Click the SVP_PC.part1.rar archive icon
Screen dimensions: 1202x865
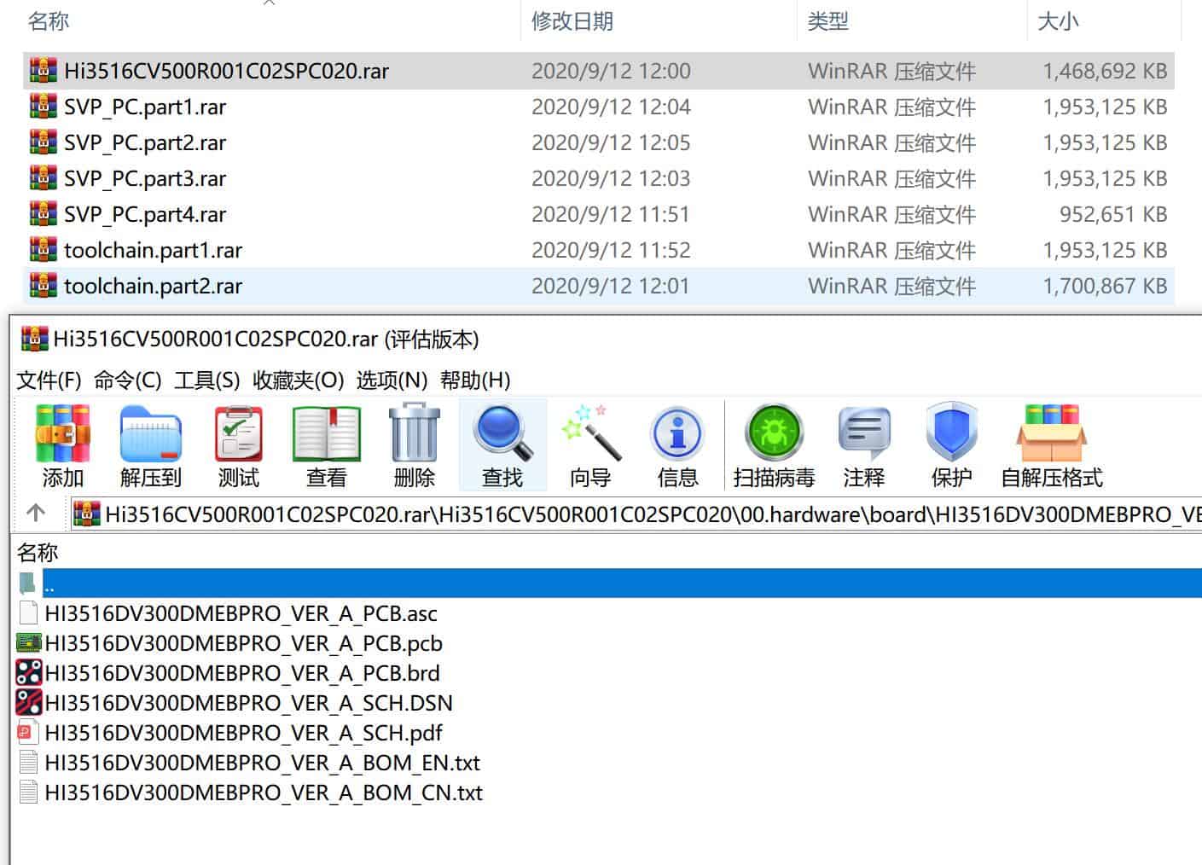click(43, 107)
